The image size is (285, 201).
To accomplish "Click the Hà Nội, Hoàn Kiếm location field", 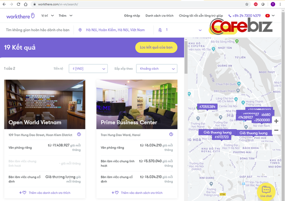I will (115, 30).
